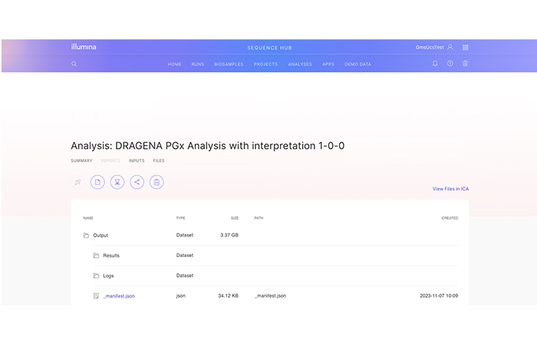The width and height of the screenshot is (537, 346).
Task: Click the share analysis icon button
Action: point(136,182)
